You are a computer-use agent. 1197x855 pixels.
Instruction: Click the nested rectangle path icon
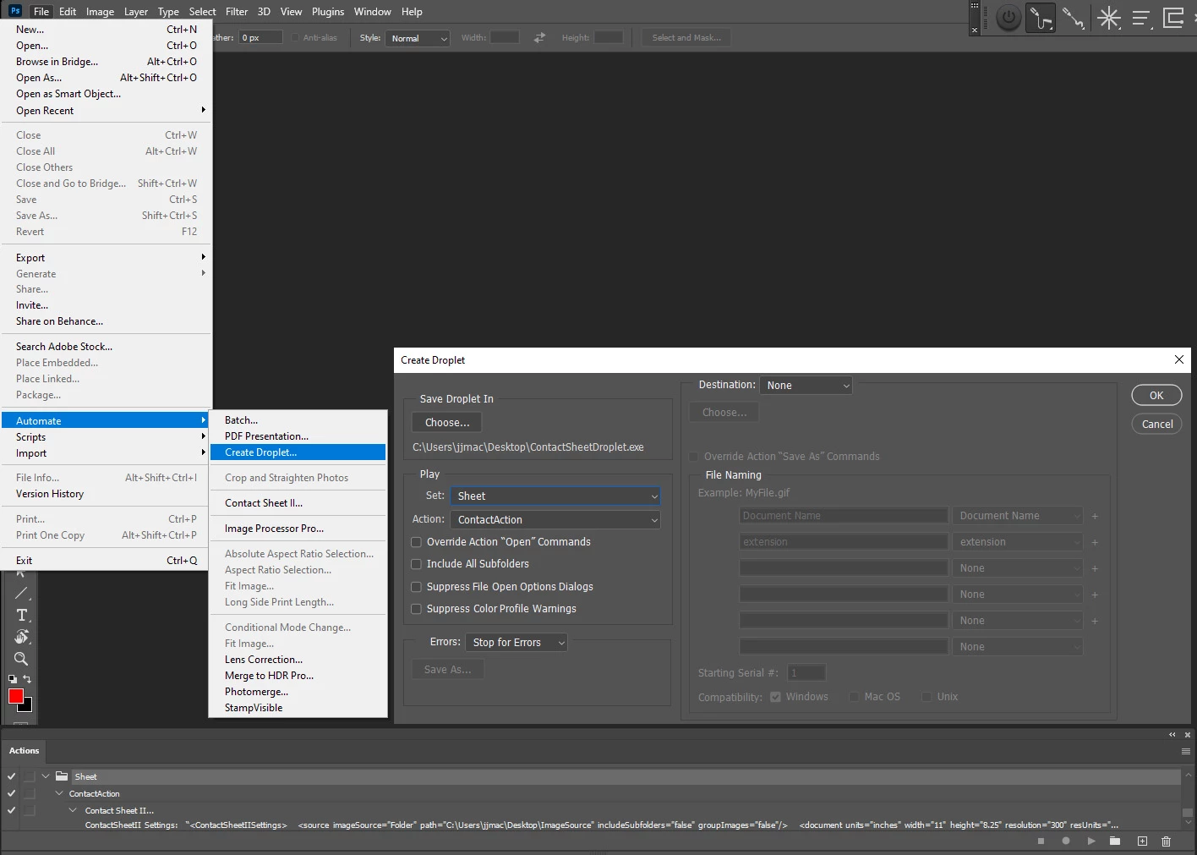click(x=1173, y=18)
